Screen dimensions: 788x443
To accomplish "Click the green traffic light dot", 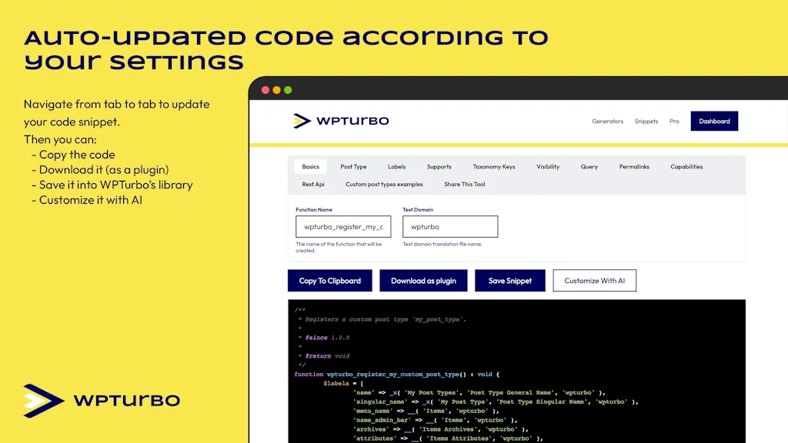I will pos(287,89).
